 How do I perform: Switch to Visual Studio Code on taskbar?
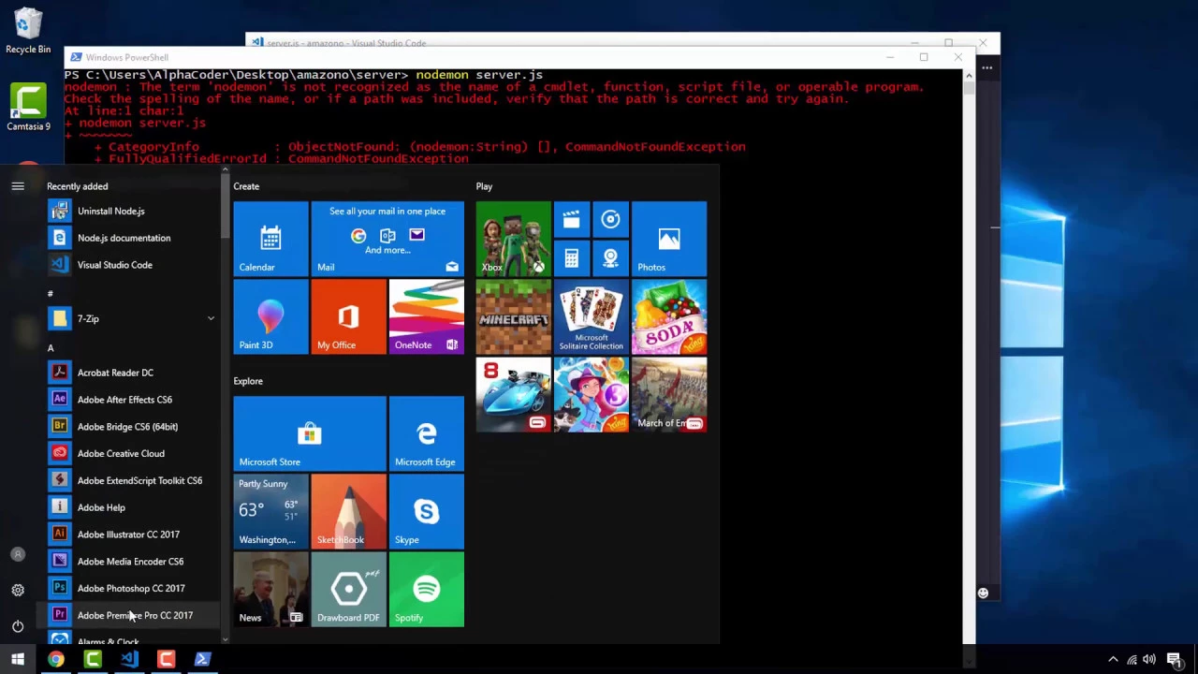click(129, 660)
